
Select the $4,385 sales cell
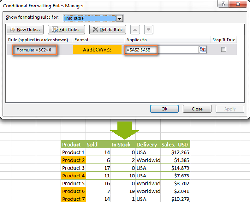pyautogui.click(x=175, y=160)
